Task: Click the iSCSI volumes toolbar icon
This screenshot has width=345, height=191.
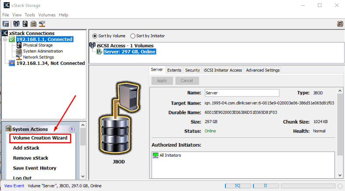Action: tap(16, 24)
